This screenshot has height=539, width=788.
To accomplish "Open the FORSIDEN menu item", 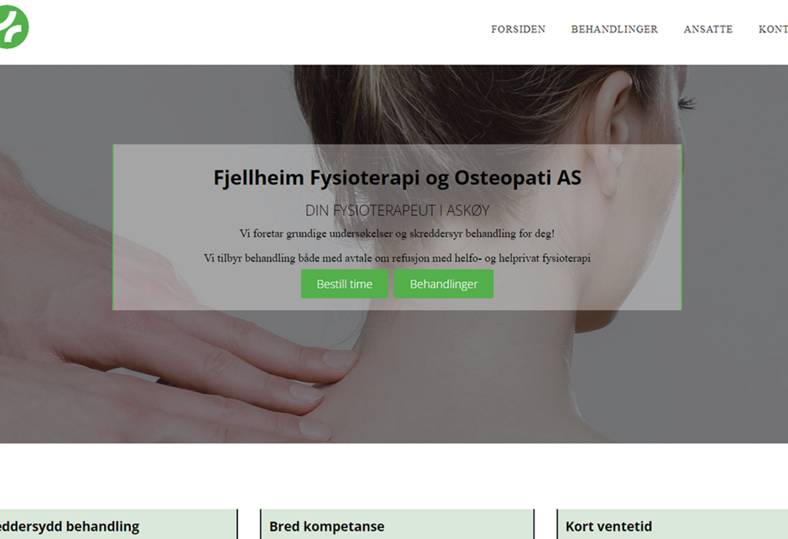I will tap(518, 29).
